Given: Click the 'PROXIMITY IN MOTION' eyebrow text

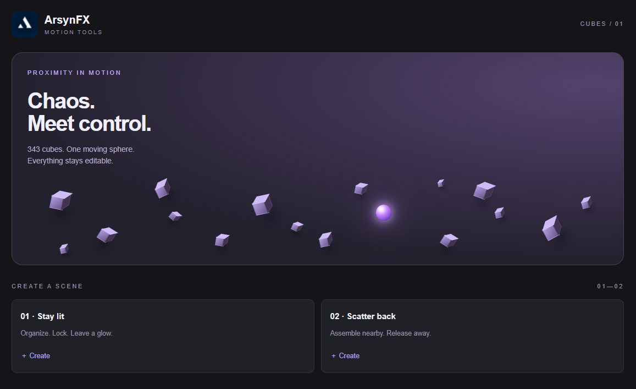Looking at the screenshot, I should 74,73.
